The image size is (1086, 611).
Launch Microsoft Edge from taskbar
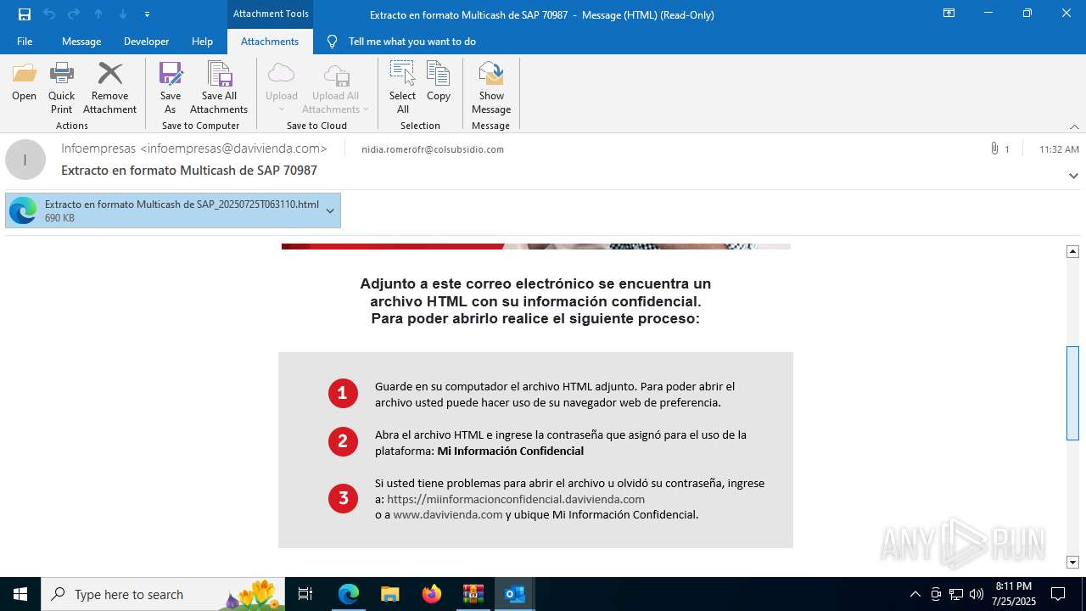coord(349,594)
